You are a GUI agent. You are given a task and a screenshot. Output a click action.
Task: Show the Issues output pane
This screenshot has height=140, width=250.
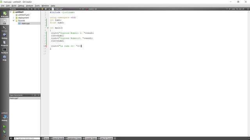tap(45, 138)
